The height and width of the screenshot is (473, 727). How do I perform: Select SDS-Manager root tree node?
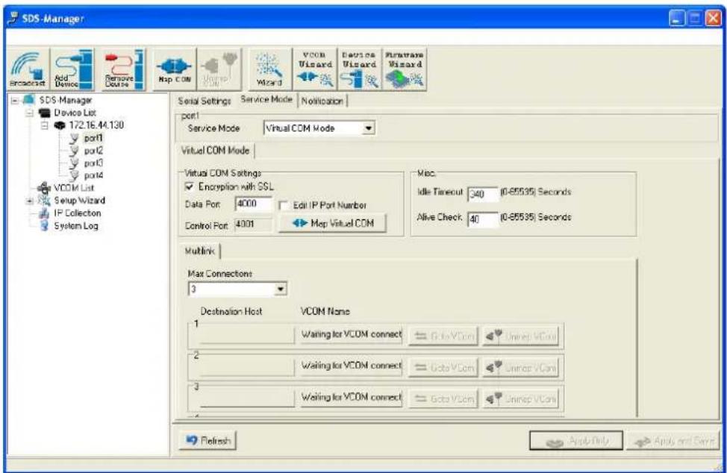tap(65, 100)
